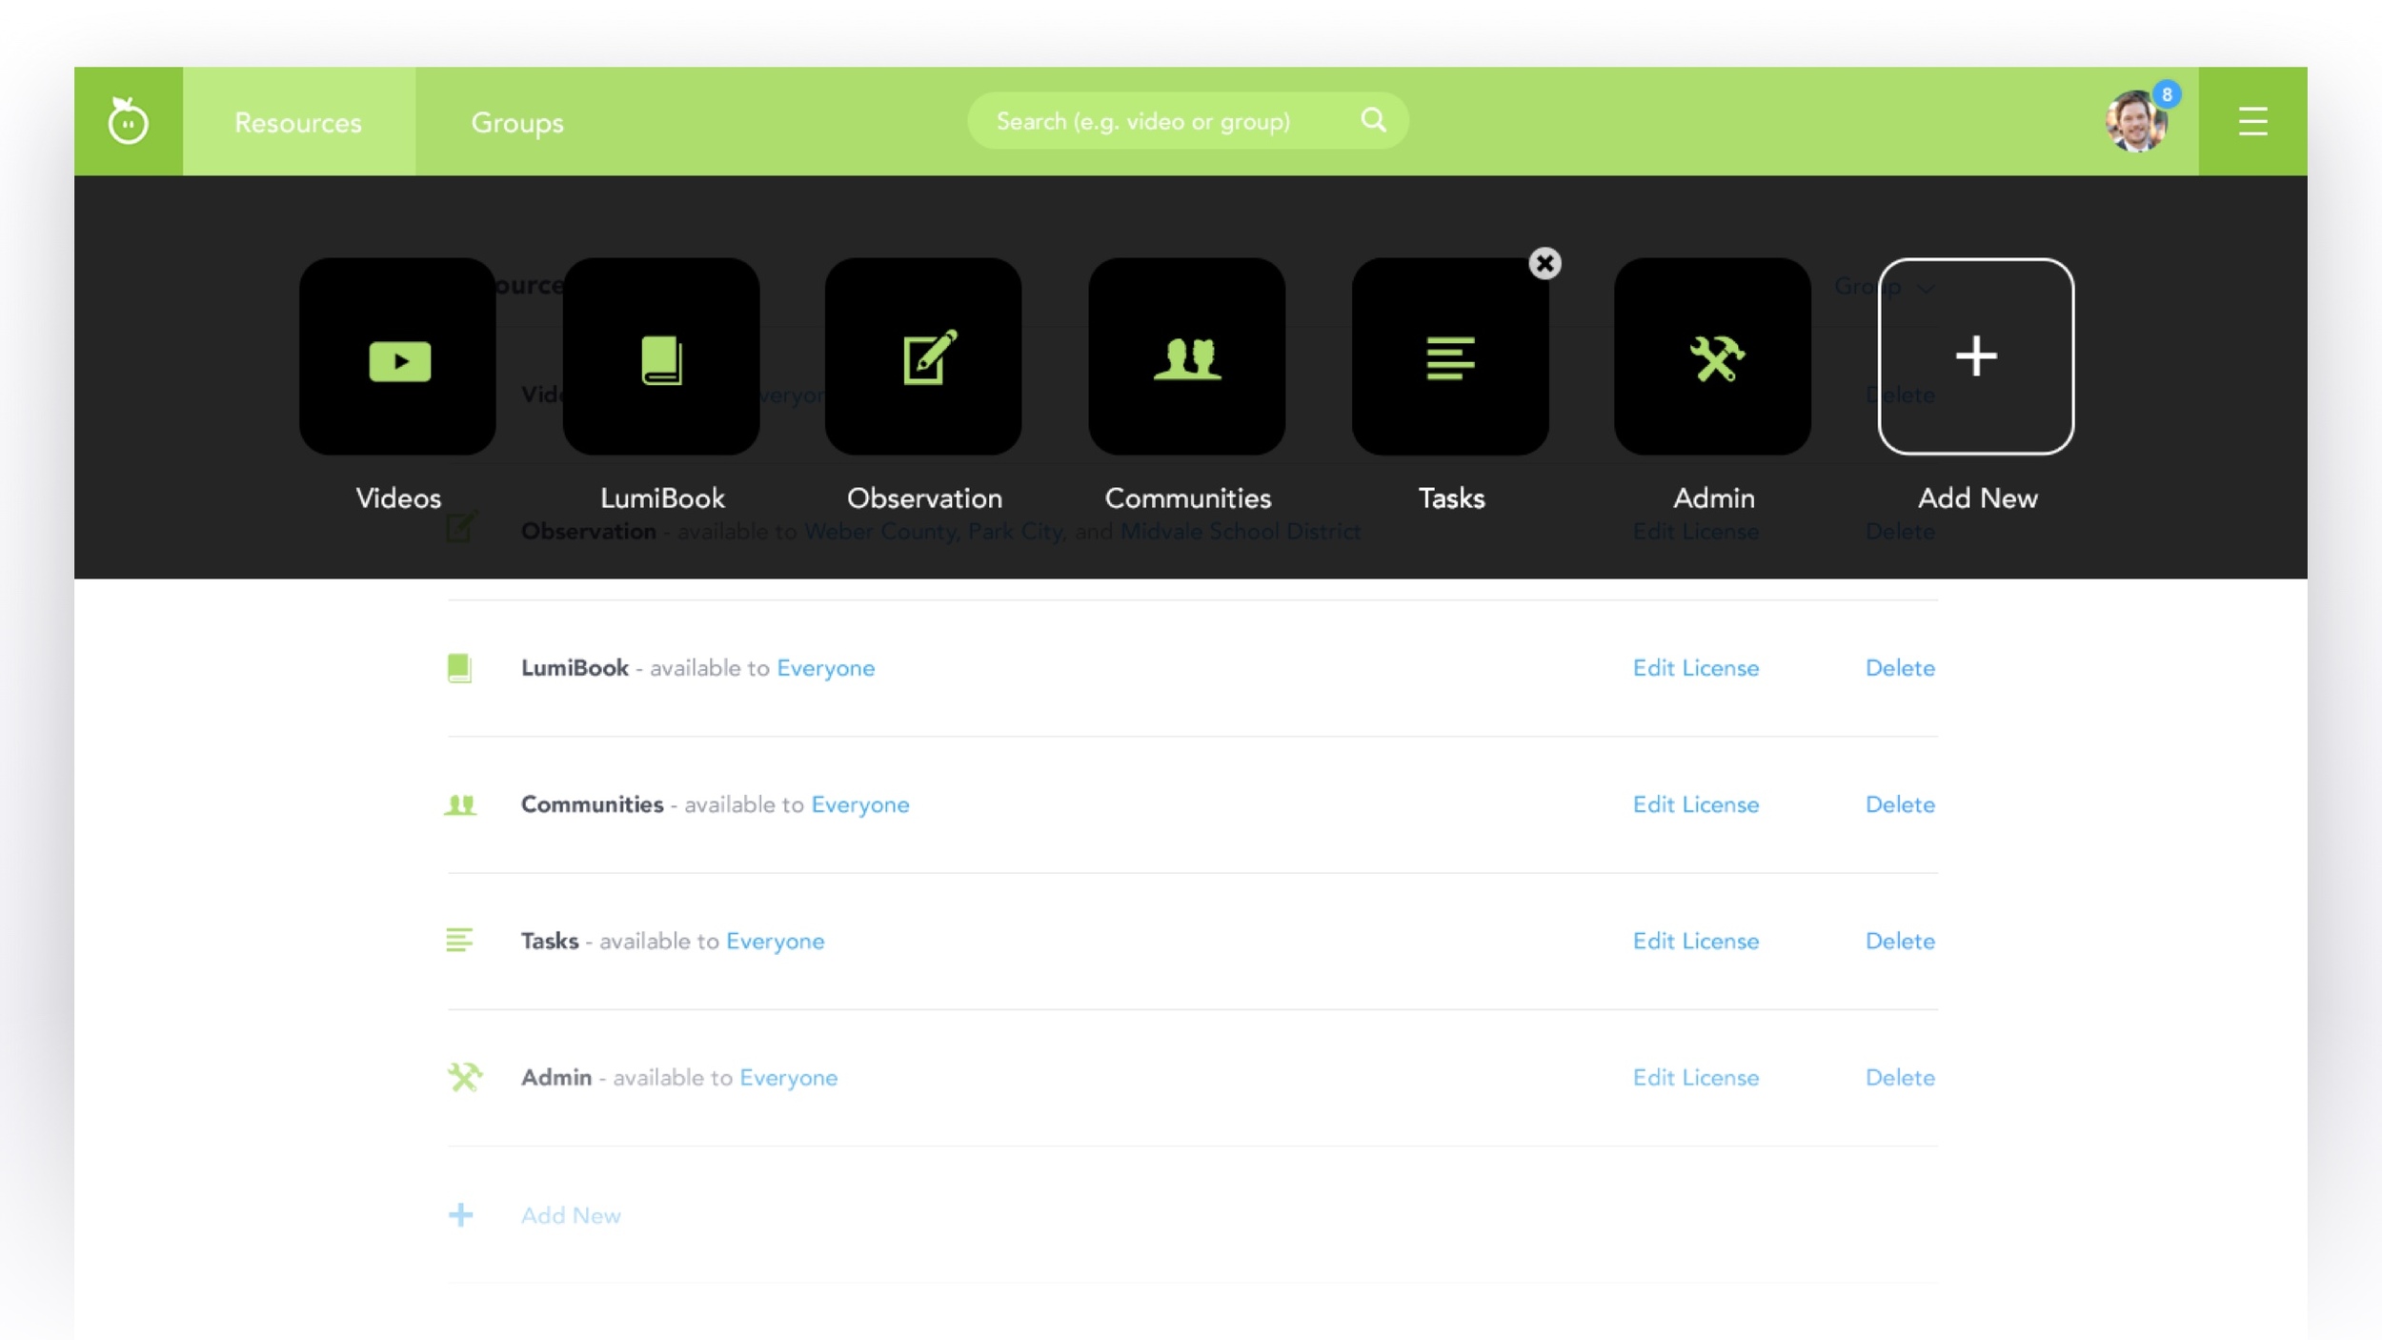Select the LumiBook row title
Viewport: 2382px width, 1340px height.
click(x=575, y=668)
